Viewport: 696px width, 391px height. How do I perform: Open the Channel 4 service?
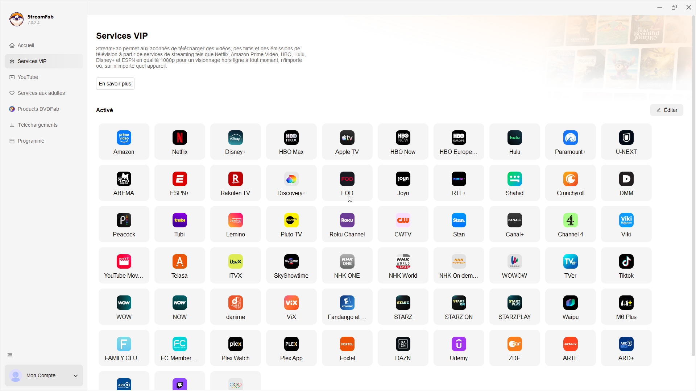(x=571, y=224)
